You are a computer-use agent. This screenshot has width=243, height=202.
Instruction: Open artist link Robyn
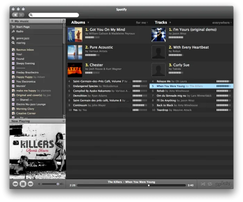[176, 51]
